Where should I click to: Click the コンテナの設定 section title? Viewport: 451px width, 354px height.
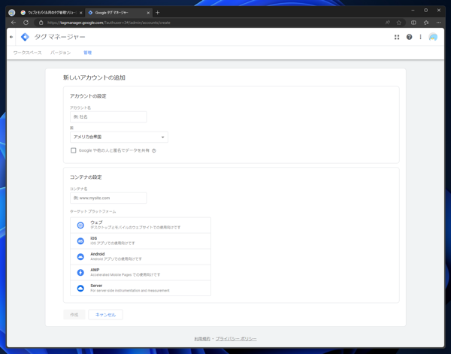point(86,177)
